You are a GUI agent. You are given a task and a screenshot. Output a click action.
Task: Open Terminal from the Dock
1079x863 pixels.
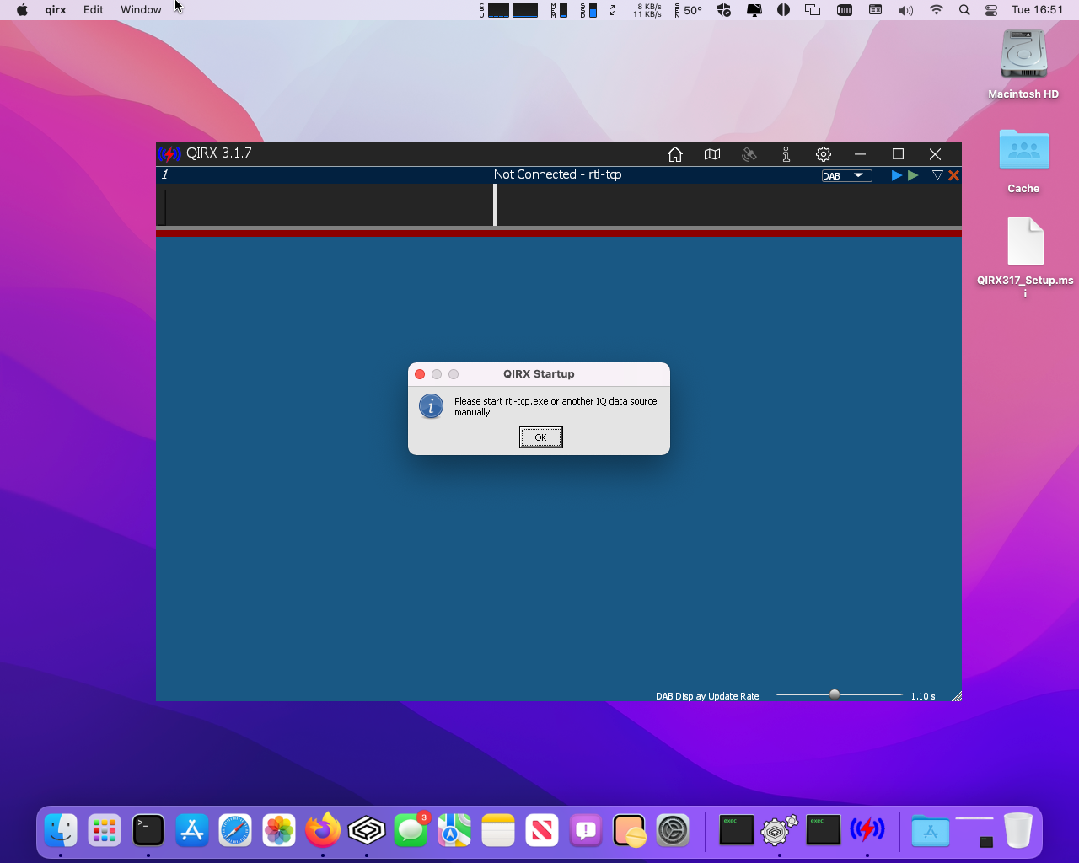click(x=148, y=831)
